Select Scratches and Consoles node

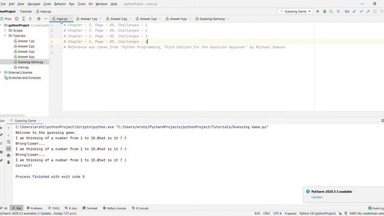click(25, 77)
